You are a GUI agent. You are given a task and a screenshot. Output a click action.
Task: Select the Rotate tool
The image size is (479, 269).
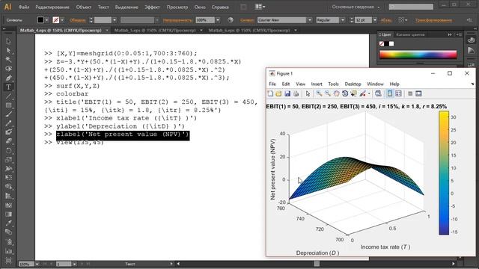(x=8, y=150)
